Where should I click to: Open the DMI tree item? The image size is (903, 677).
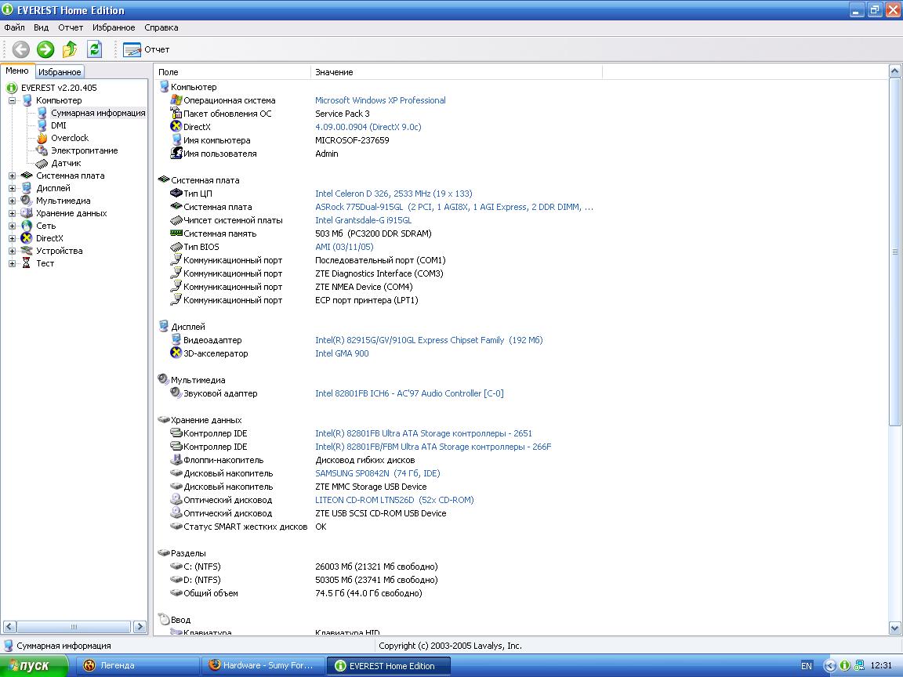point(58,125)
